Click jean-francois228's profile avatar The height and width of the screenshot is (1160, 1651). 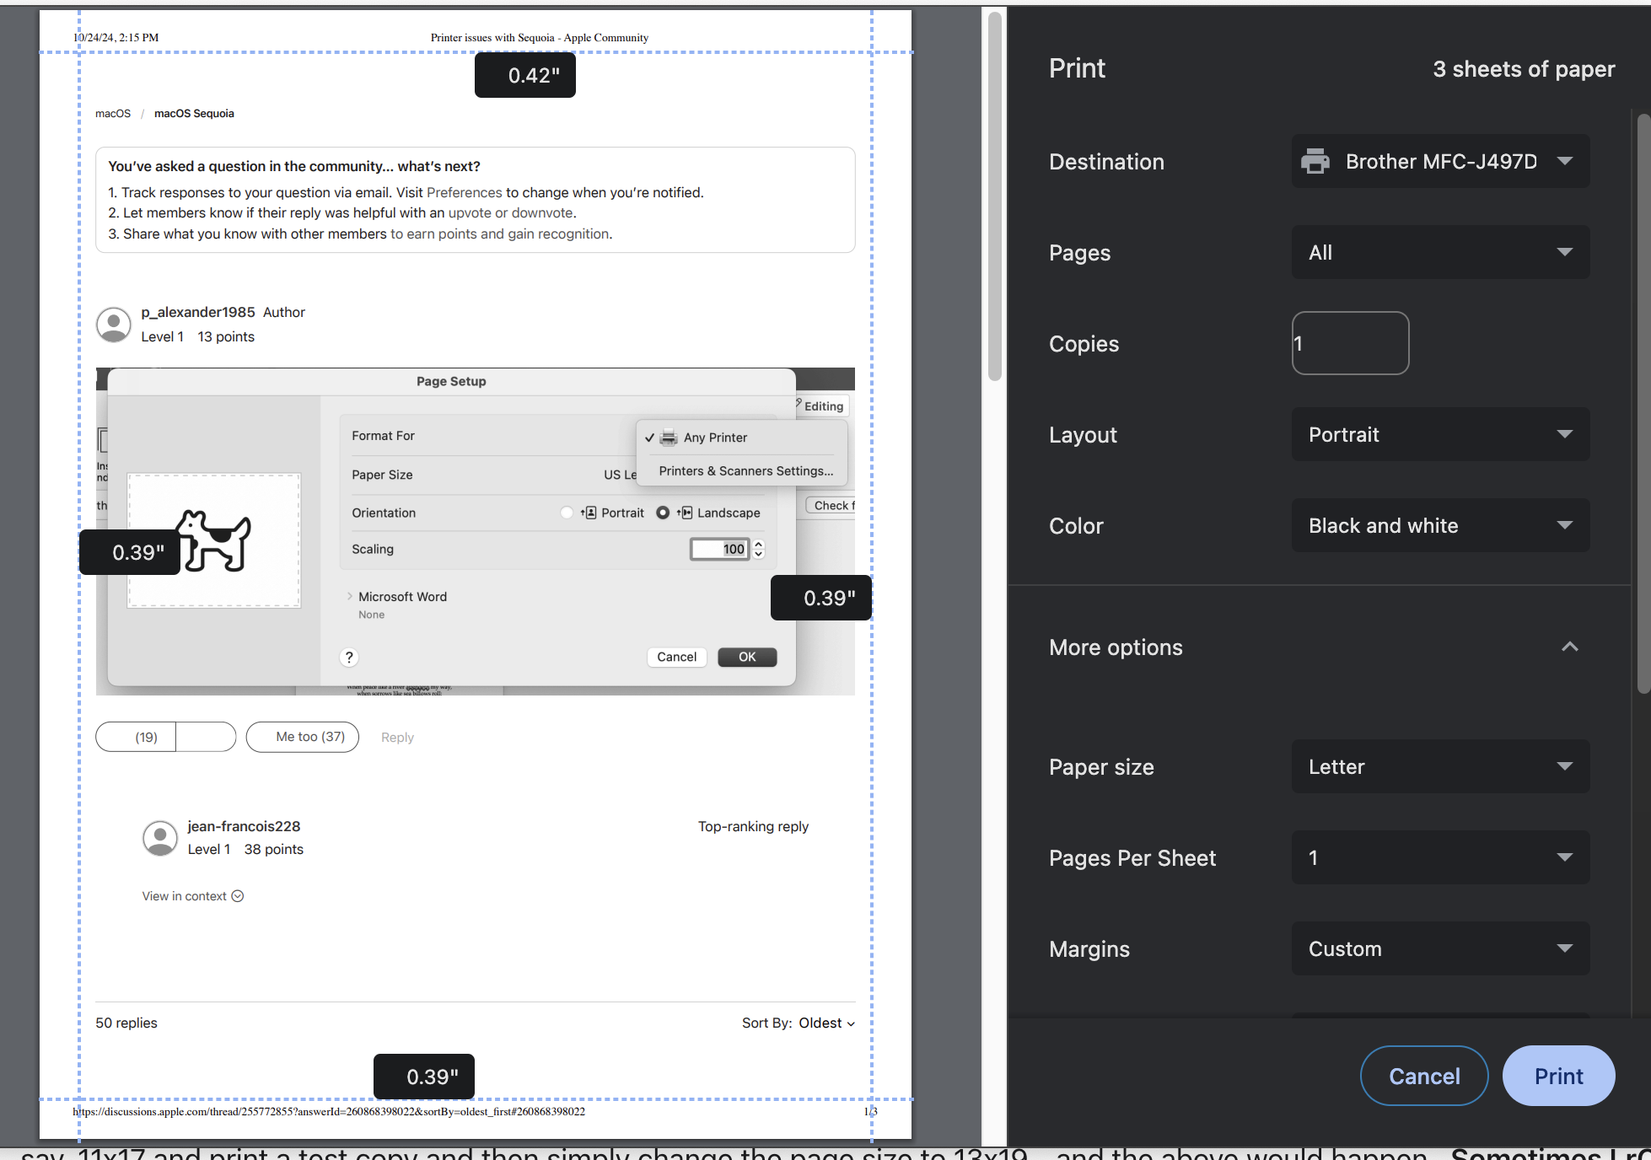160,838
